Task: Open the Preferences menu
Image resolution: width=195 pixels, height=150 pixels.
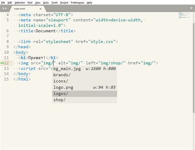Action: [x=77, y=2]
